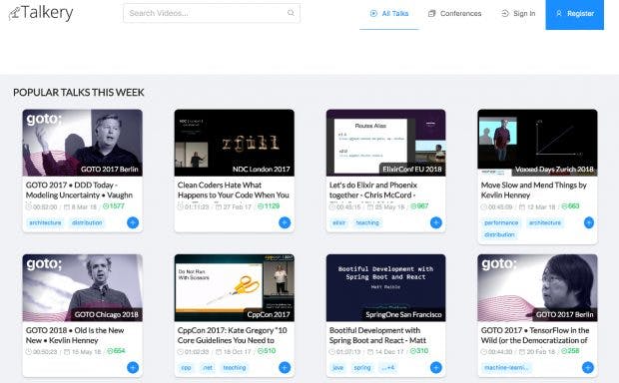Click date 27 Feb 17 on Clean Coders
The image size is (619, 383).
234,206
